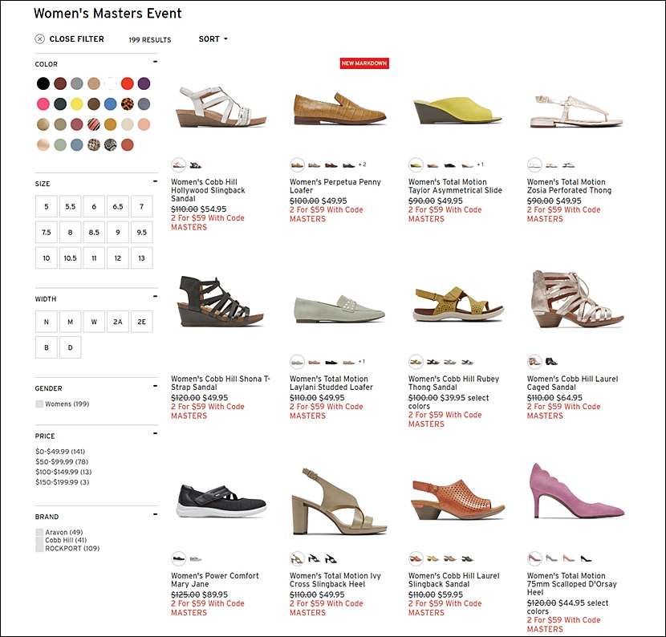Select last color variant of Zosia Perforated Thong

(x=568, y=165)
